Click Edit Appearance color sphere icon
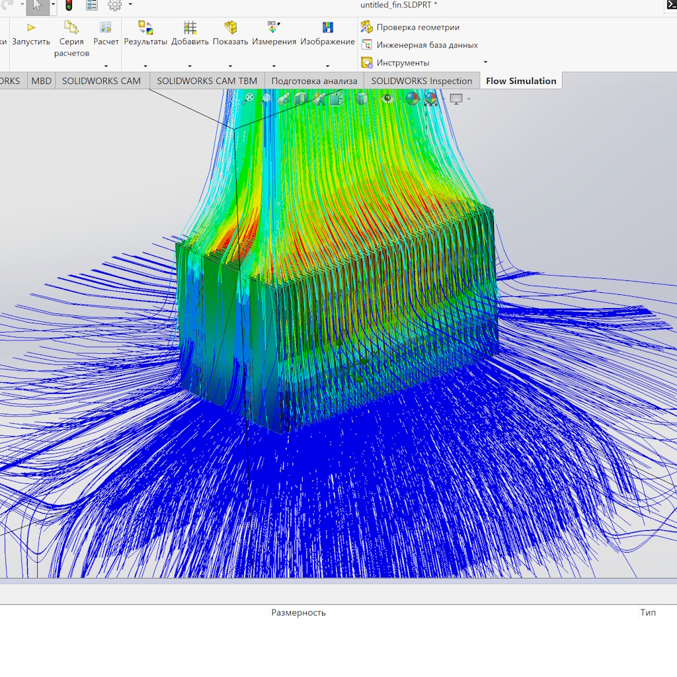The image size is (677, 677). [x=412, y=99]
